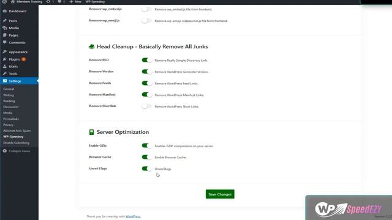The image size is (392, 220).
Task: Click the Collapse menu arrow icon
Action: coord(5,151)
